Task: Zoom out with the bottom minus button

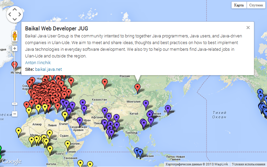Action: click(x=15, y=114)
